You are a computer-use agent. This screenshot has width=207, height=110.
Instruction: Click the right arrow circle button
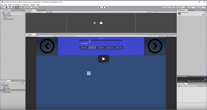point(155,46)
